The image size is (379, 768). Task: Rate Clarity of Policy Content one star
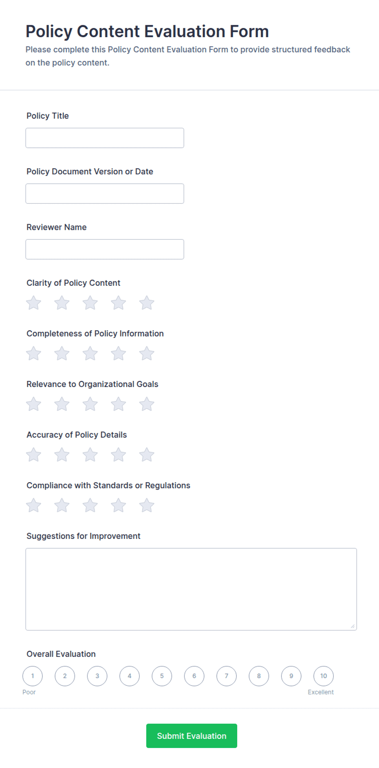point(33,303)
